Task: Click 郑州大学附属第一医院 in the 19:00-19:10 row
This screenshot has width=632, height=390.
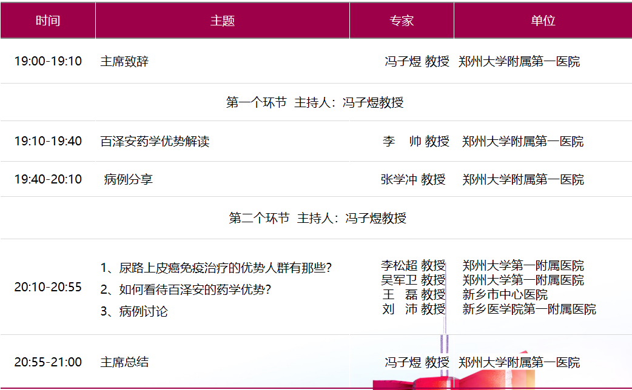Action: point(519,61)
